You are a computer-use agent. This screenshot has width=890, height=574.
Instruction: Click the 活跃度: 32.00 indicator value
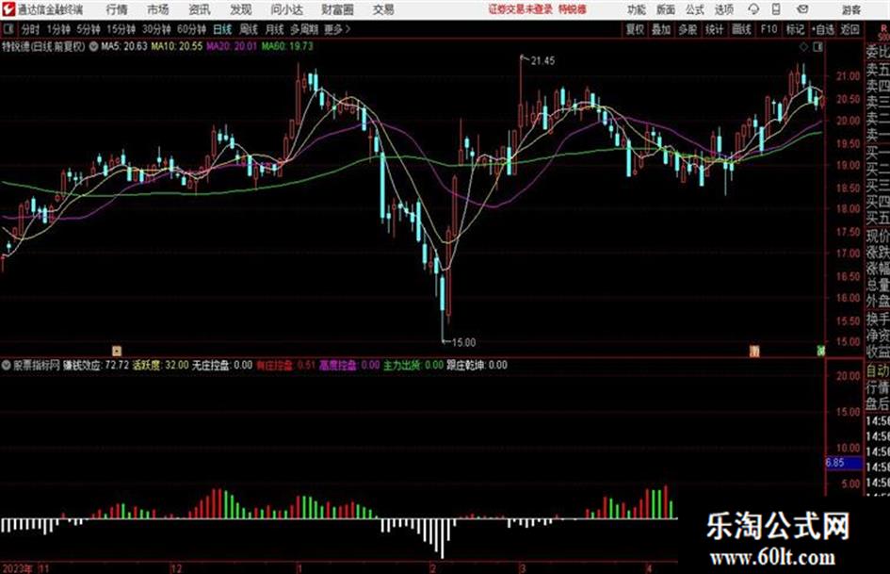(160, 366)
